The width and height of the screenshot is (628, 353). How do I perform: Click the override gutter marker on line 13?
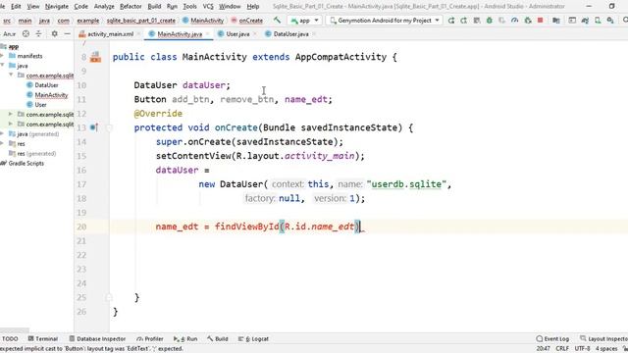pyautogui.click(x=94, y=127)
